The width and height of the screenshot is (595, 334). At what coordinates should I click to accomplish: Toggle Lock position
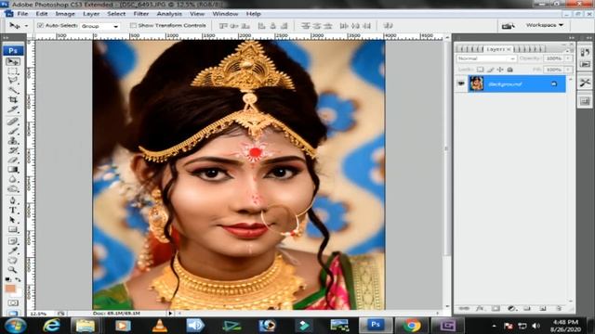pos(500,70)
